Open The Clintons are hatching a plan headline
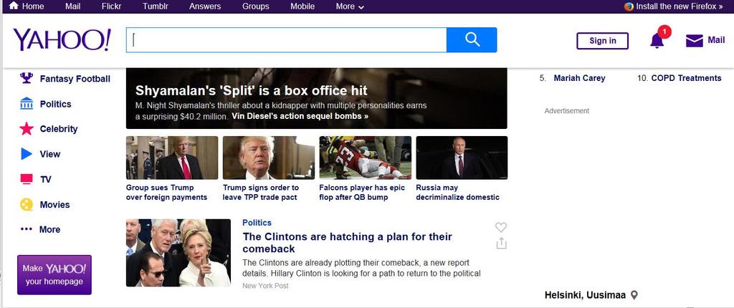The height and width of the screenshot is (308, 734). pyautogui.click(x=348, y=243)
